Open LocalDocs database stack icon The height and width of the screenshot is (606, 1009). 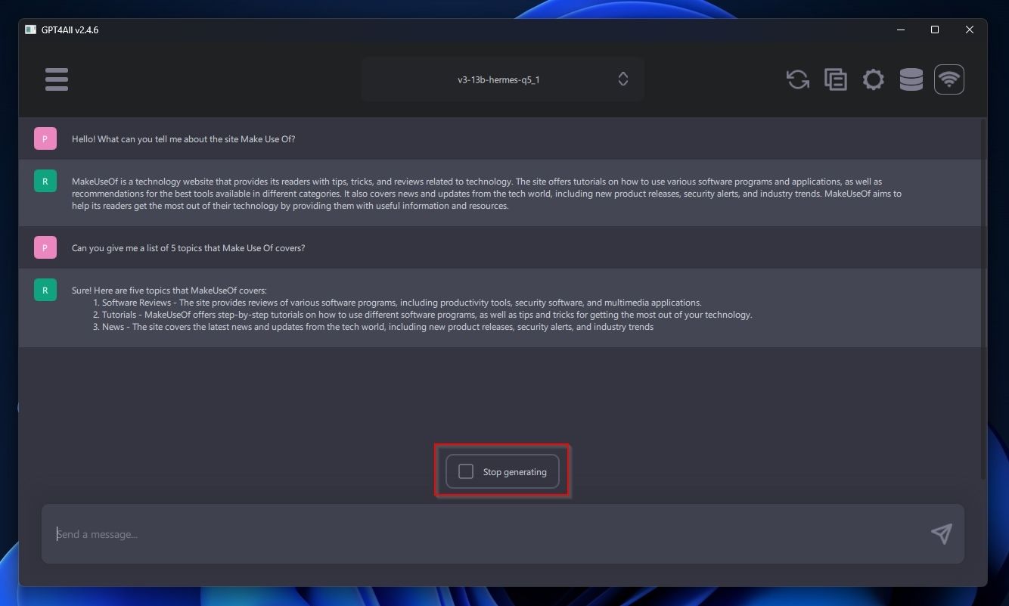(911, 79)
